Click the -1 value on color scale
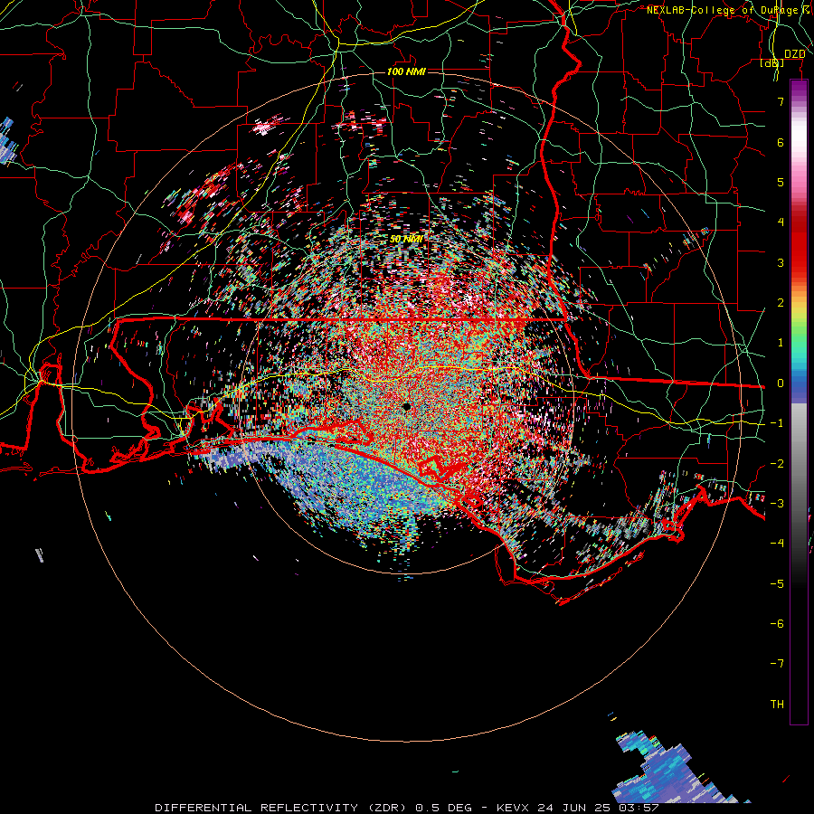Screen dimensions: 814x814 coord(777,423)
